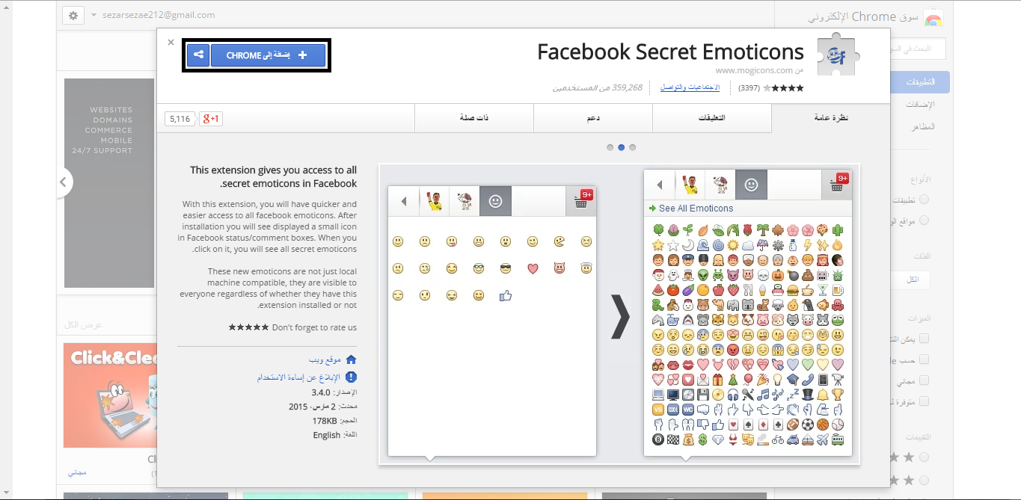Open الإبلاغ عن إساءة الاستخدام report link
Viewport: 1021px width, 500px height.
tap(298, 377)
